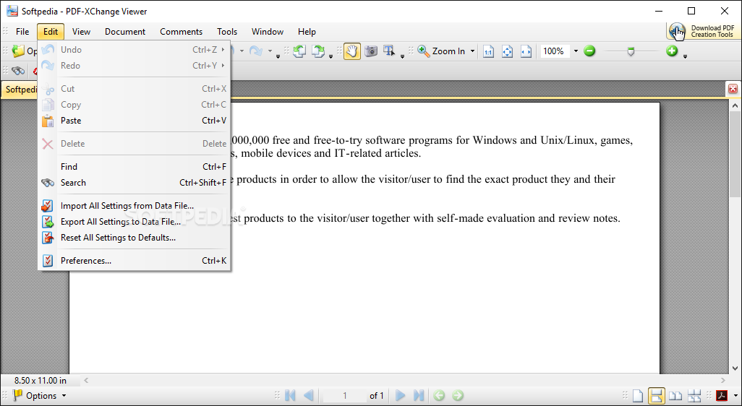
Task: Select the Snapshot camera tool
Action: click(x=371, y=51)
